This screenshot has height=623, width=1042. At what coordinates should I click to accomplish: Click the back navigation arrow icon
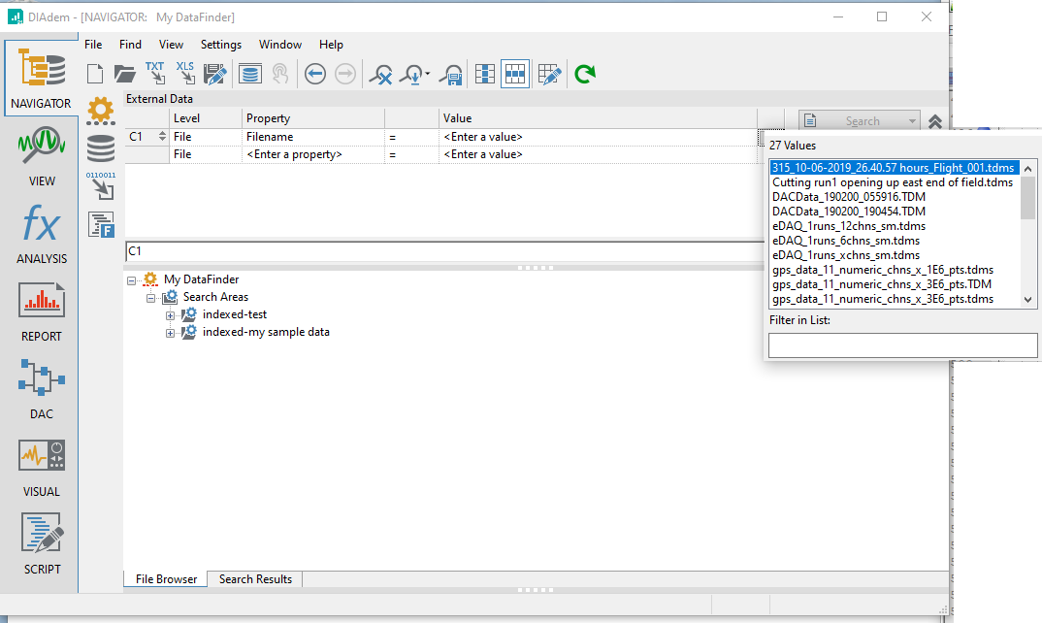tap(315, 74)
